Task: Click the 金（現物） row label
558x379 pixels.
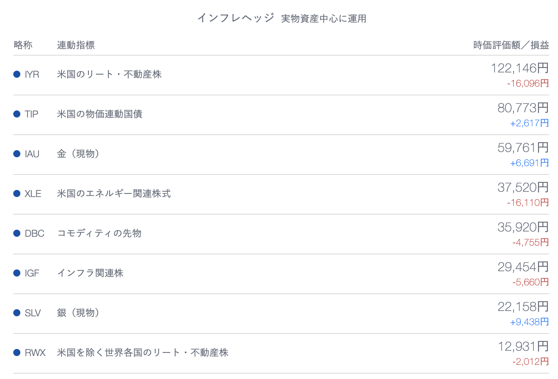Action: [x=79, y=154]
